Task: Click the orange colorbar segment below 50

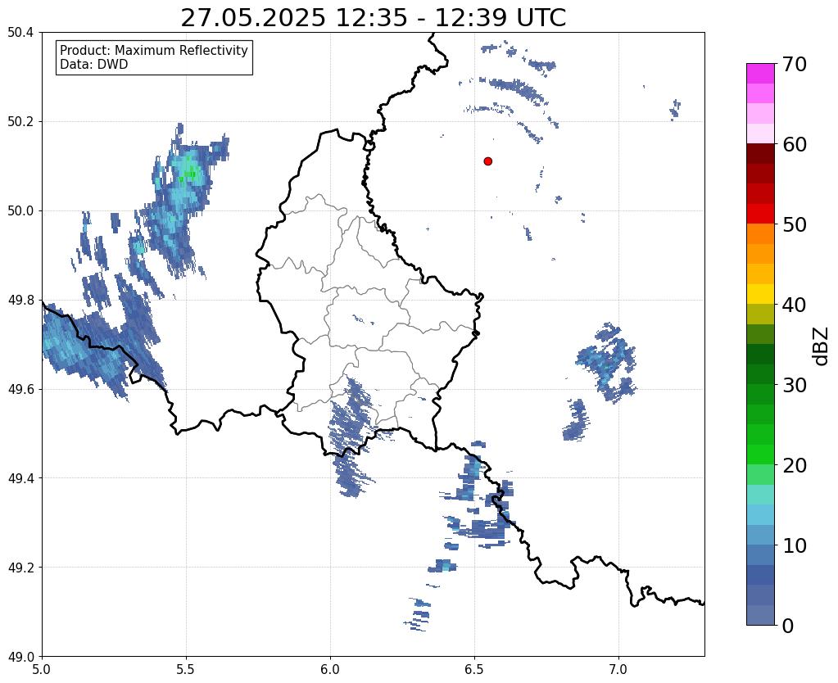Action: [x=760, y=234]
